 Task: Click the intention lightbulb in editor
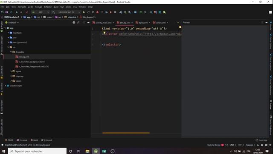point(104,33)
